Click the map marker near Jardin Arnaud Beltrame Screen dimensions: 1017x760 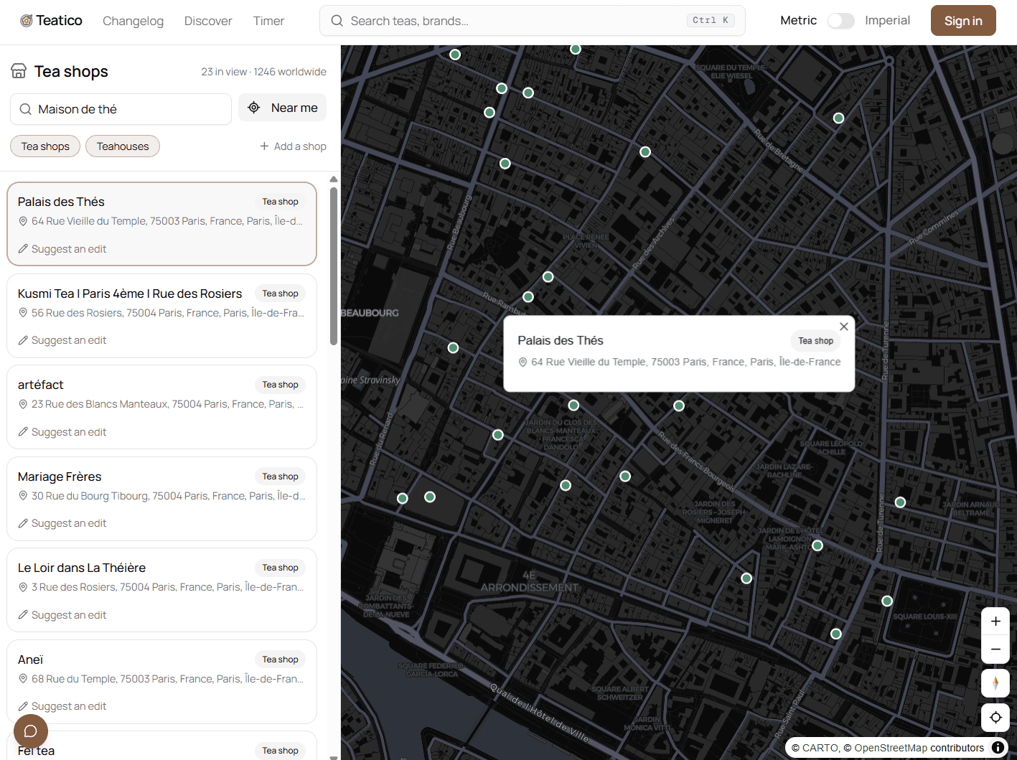900,502
